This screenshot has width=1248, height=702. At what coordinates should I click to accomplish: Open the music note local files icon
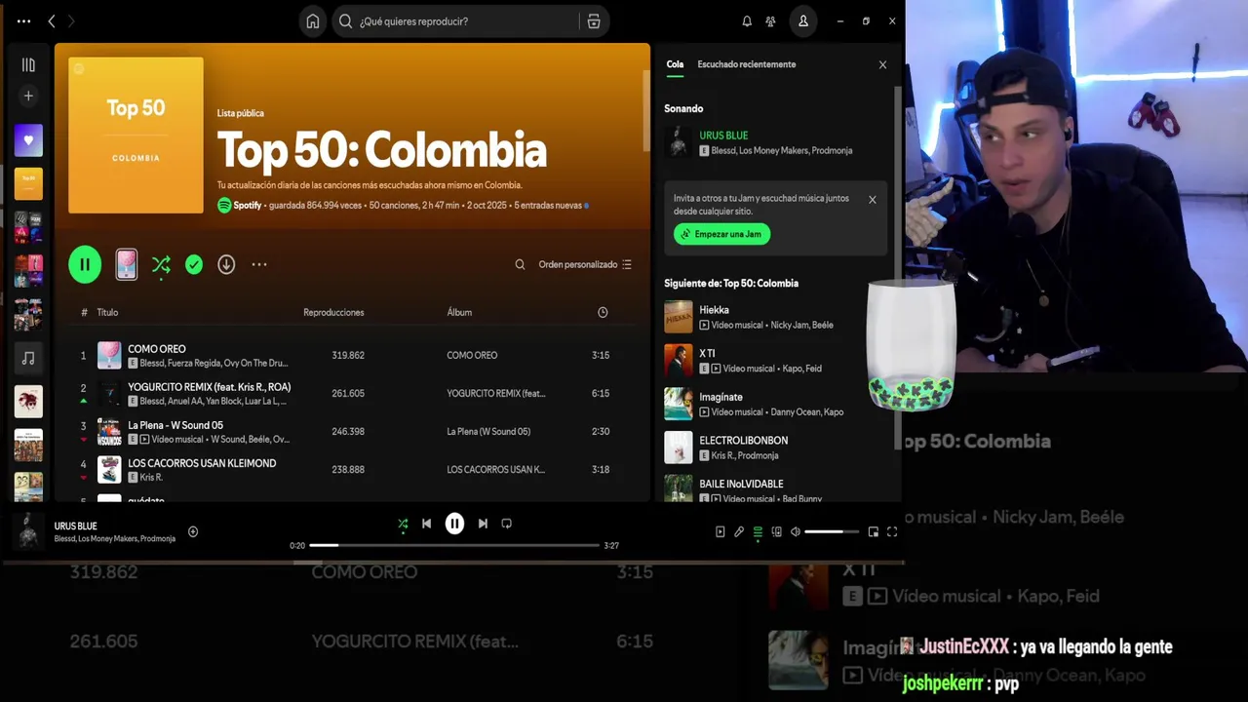click(x=28, y=358)
